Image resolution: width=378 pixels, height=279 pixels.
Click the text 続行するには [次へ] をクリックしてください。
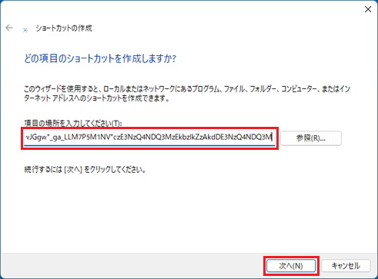pyautogui.click(x=85, y=170)
